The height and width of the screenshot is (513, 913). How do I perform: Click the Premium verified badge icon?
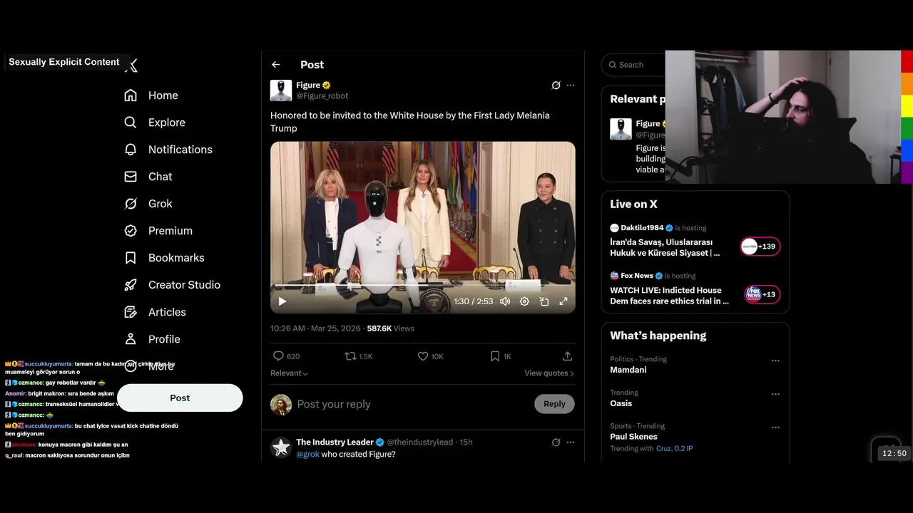[131, 231]
